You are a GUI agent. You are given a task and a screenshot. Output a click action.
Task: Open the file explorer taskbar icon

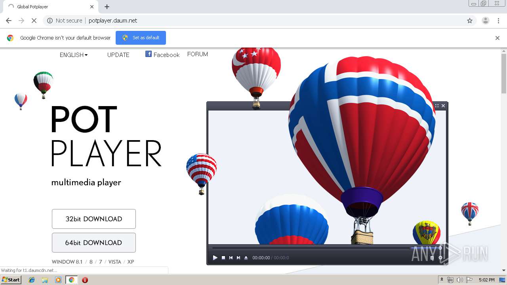pos(45,280)
